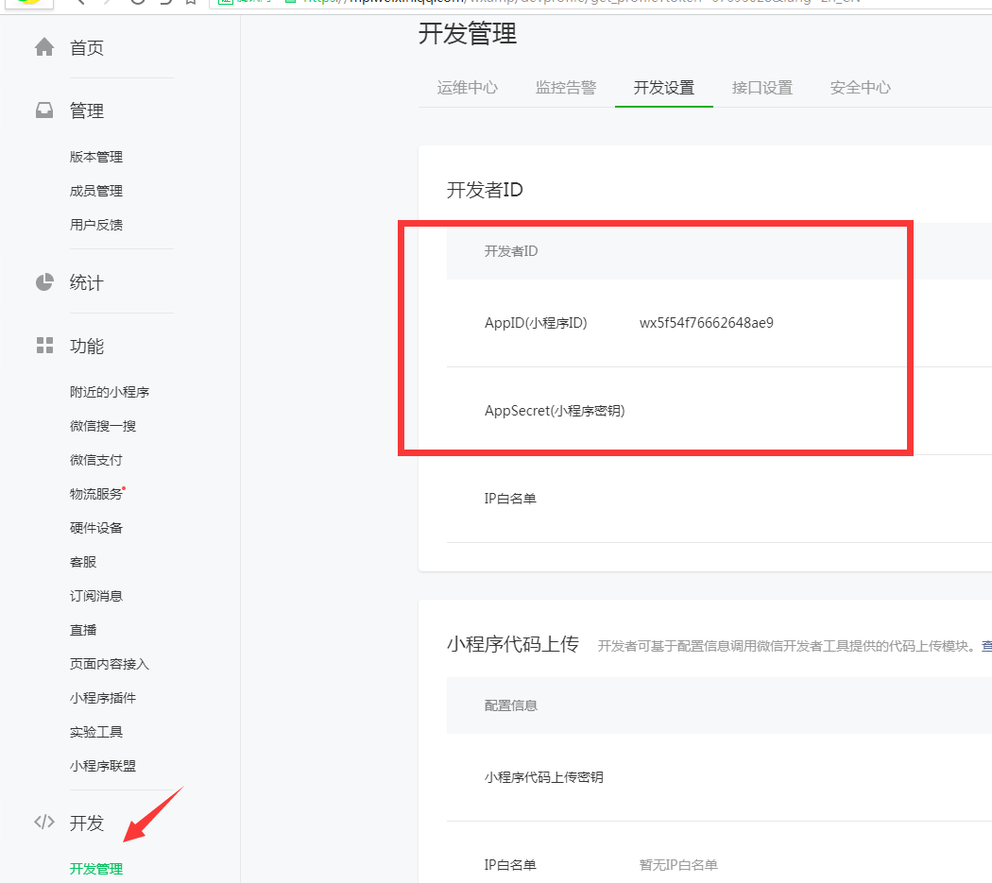Switch to the 接口设置 tab

click(x=762, y=87)
